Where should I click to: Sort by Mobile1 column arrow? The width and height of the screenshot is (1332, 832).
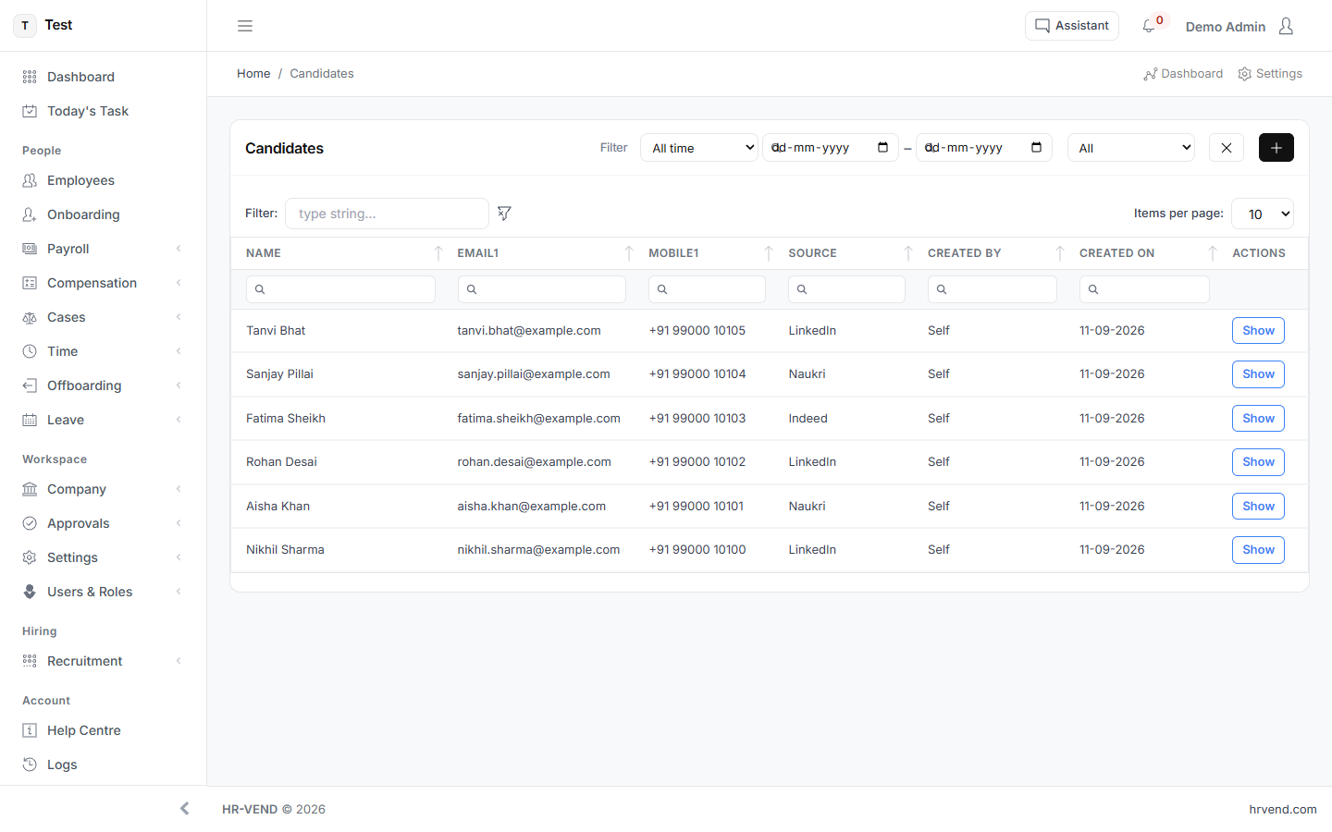pos(769,252)
